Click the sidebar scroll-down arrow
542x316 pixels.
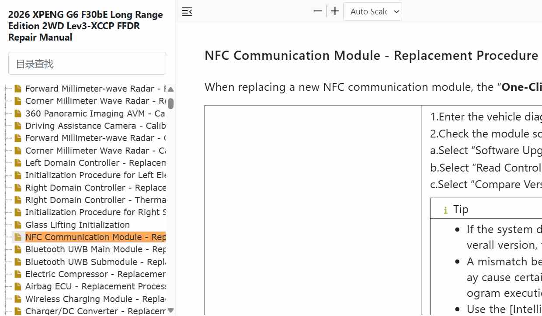[170, 310]
